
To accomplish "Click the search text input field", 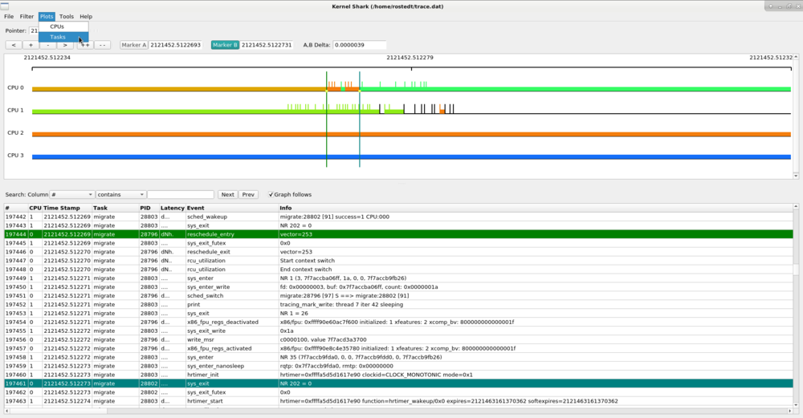I will coord(180,194).
